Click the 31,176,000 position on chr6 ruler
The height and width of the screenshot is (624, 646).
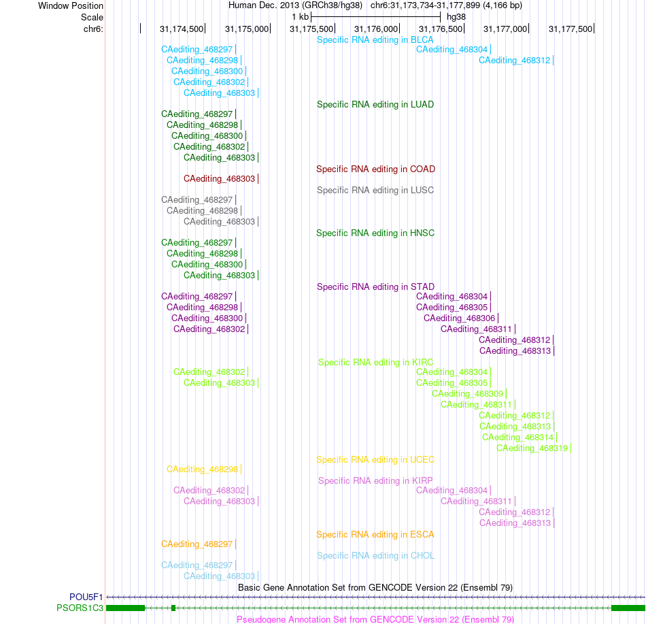(x=376, y=29)
